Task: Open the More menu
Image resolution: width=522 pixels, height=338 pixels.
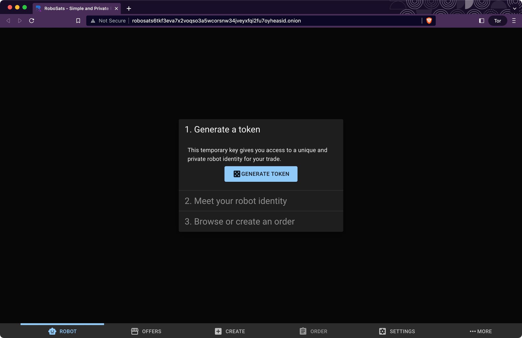Action: tap(481, 331)
